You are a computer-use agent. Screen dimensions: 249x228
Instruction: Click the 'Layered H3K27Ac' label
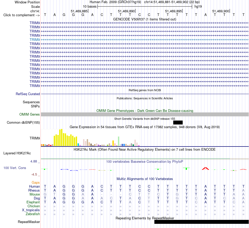point(17,153)
